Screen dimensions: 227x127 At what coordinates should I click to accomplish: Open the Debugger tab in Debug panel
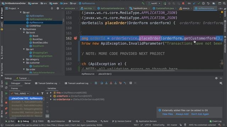coord(16,83)
